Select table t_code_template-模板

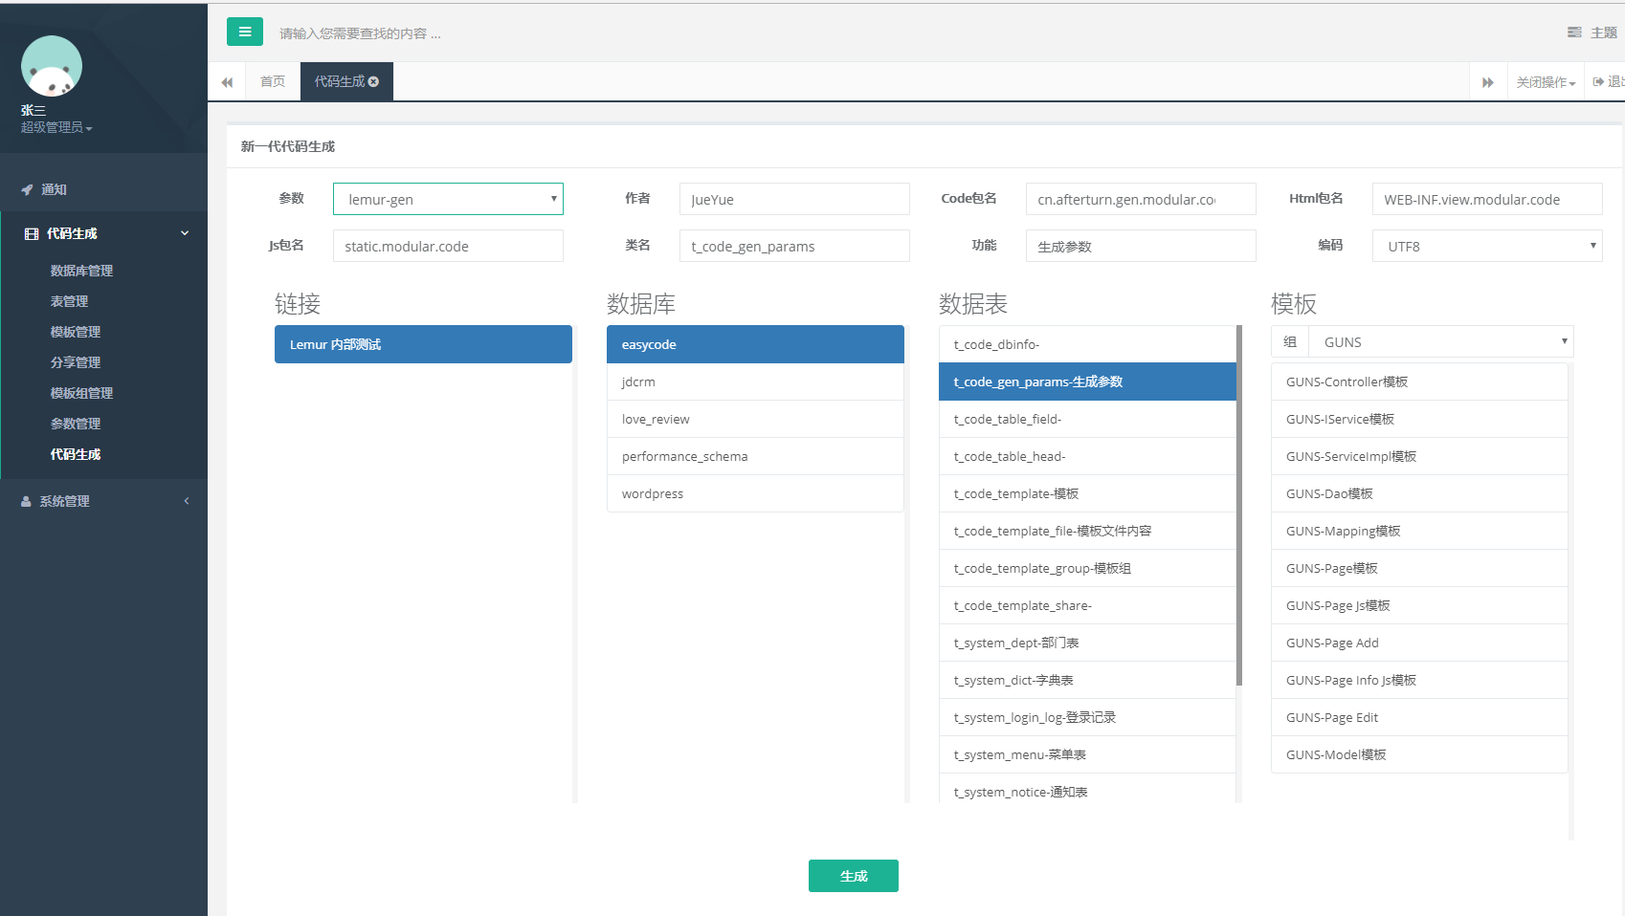(1087, 493)
